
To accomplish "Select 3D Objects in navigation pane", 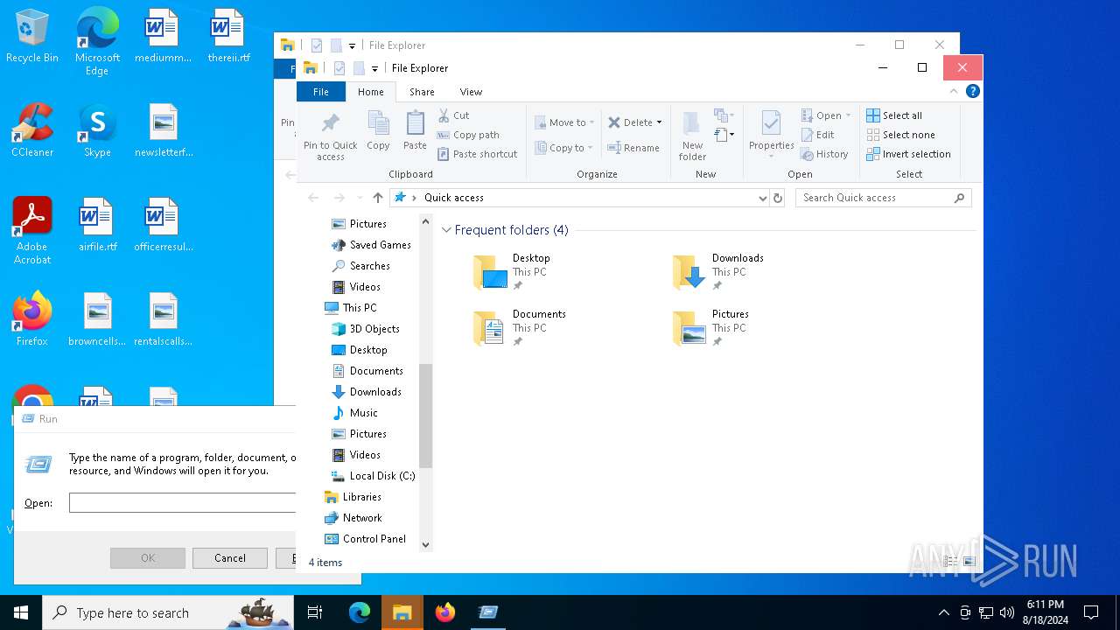I will [x=366, y=329].
